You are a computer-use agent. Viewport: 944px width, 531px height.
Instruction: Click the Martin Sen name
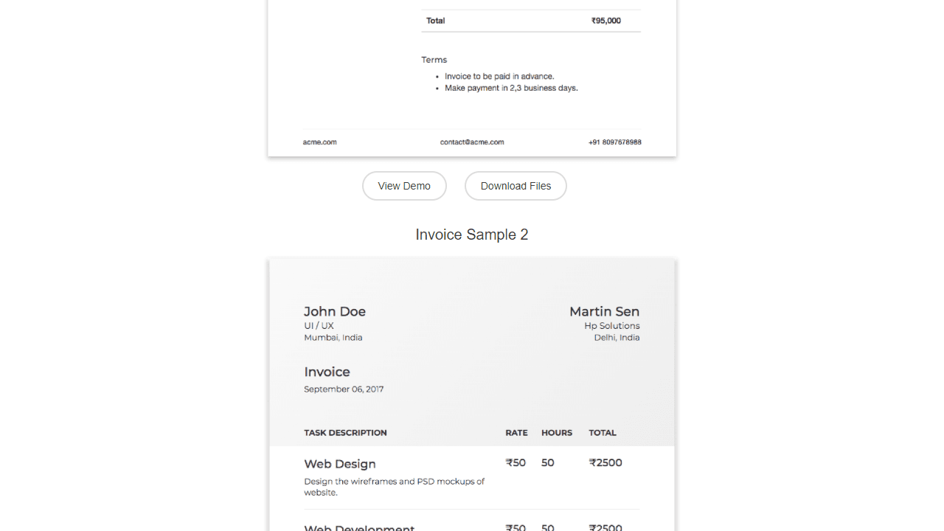[605, 311]
